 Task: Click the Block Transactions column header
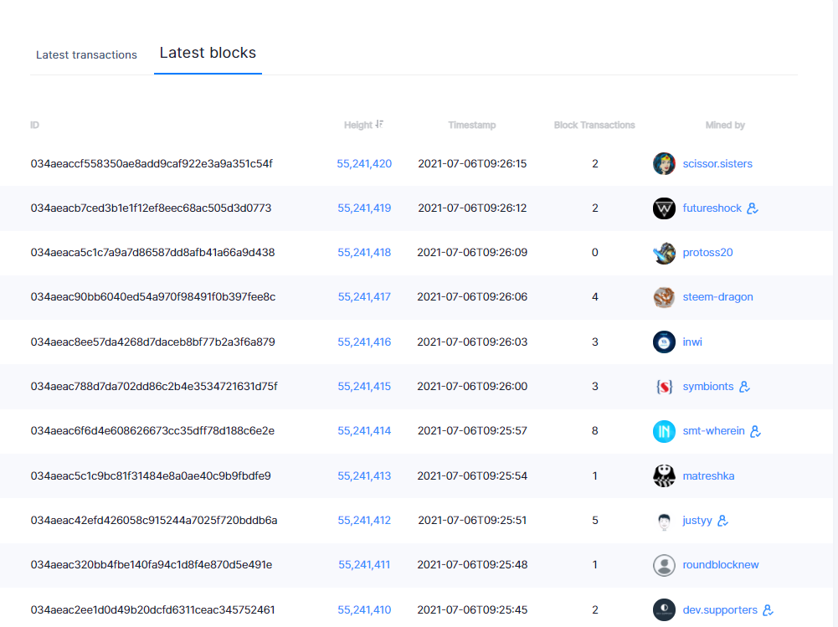click(x=594, y=125)
